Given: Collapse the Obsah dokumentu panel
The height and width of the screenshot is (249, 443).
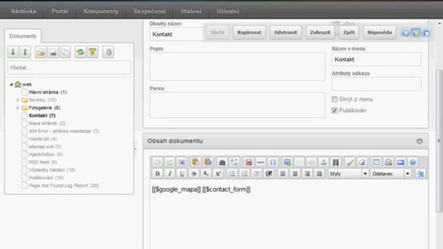Looking at the screenshot, I should (419, 141).
